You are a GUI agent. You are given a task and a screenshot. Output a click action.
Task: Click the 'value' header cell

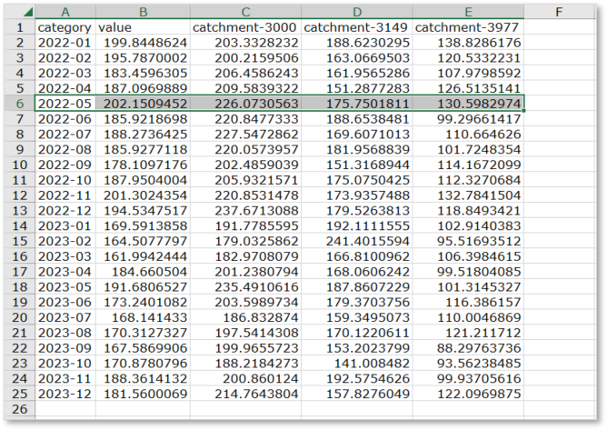click(x=142, y=27)
